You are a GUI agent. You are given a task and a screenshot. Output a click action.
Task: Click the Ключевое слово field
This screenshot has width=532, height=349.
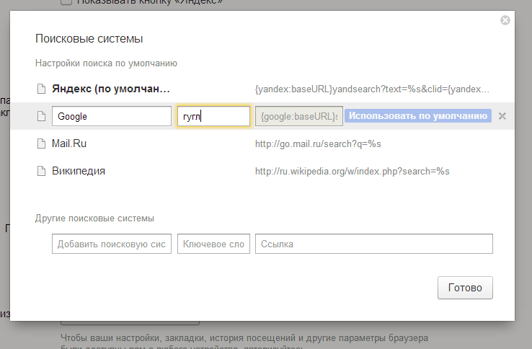(214, 244)
